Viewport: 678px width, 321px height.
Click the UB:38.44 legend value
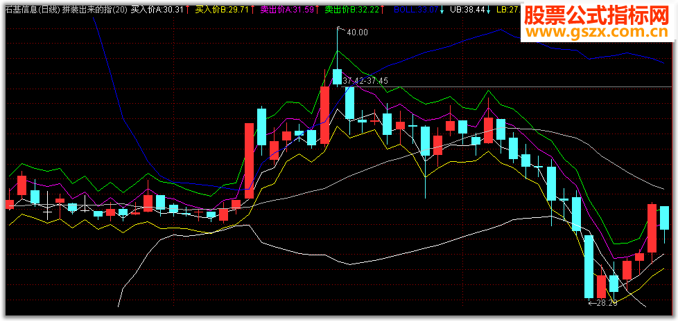[467, 9]
